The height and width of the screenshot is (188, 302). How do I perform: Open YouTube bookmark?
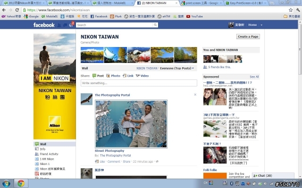[194, 16]
